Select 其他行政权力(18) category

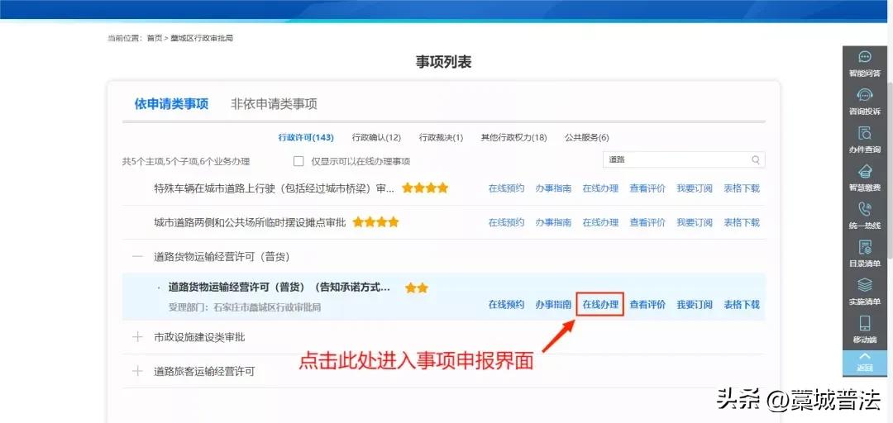(x=513, y=137)
